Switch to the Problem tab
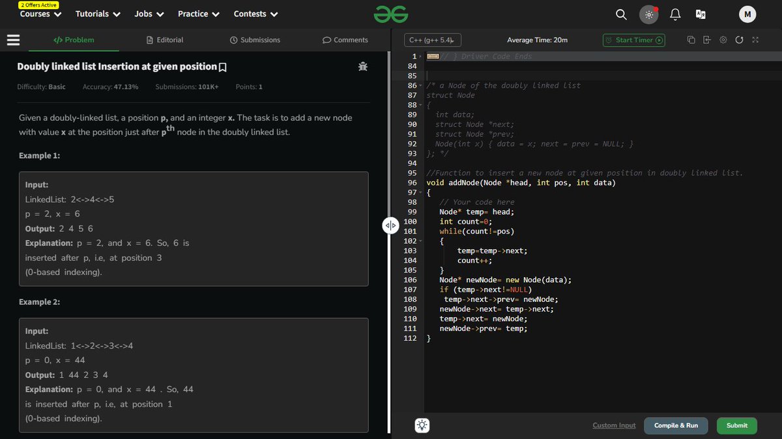 coord(74,40)
